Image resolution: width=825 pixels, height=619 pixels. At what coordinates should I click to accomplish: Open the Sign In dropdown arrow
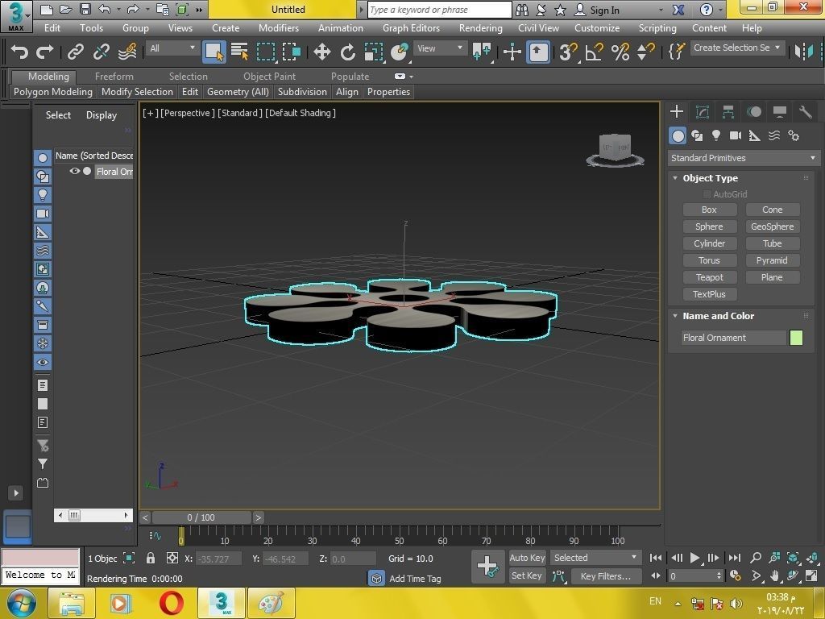pyautogui.click(x=661, y=10)
